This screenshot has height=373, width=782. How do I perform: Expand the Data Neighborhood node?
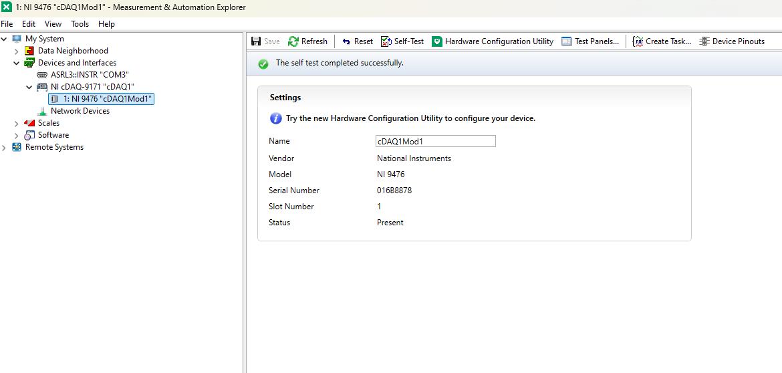[x=17, y=51]
